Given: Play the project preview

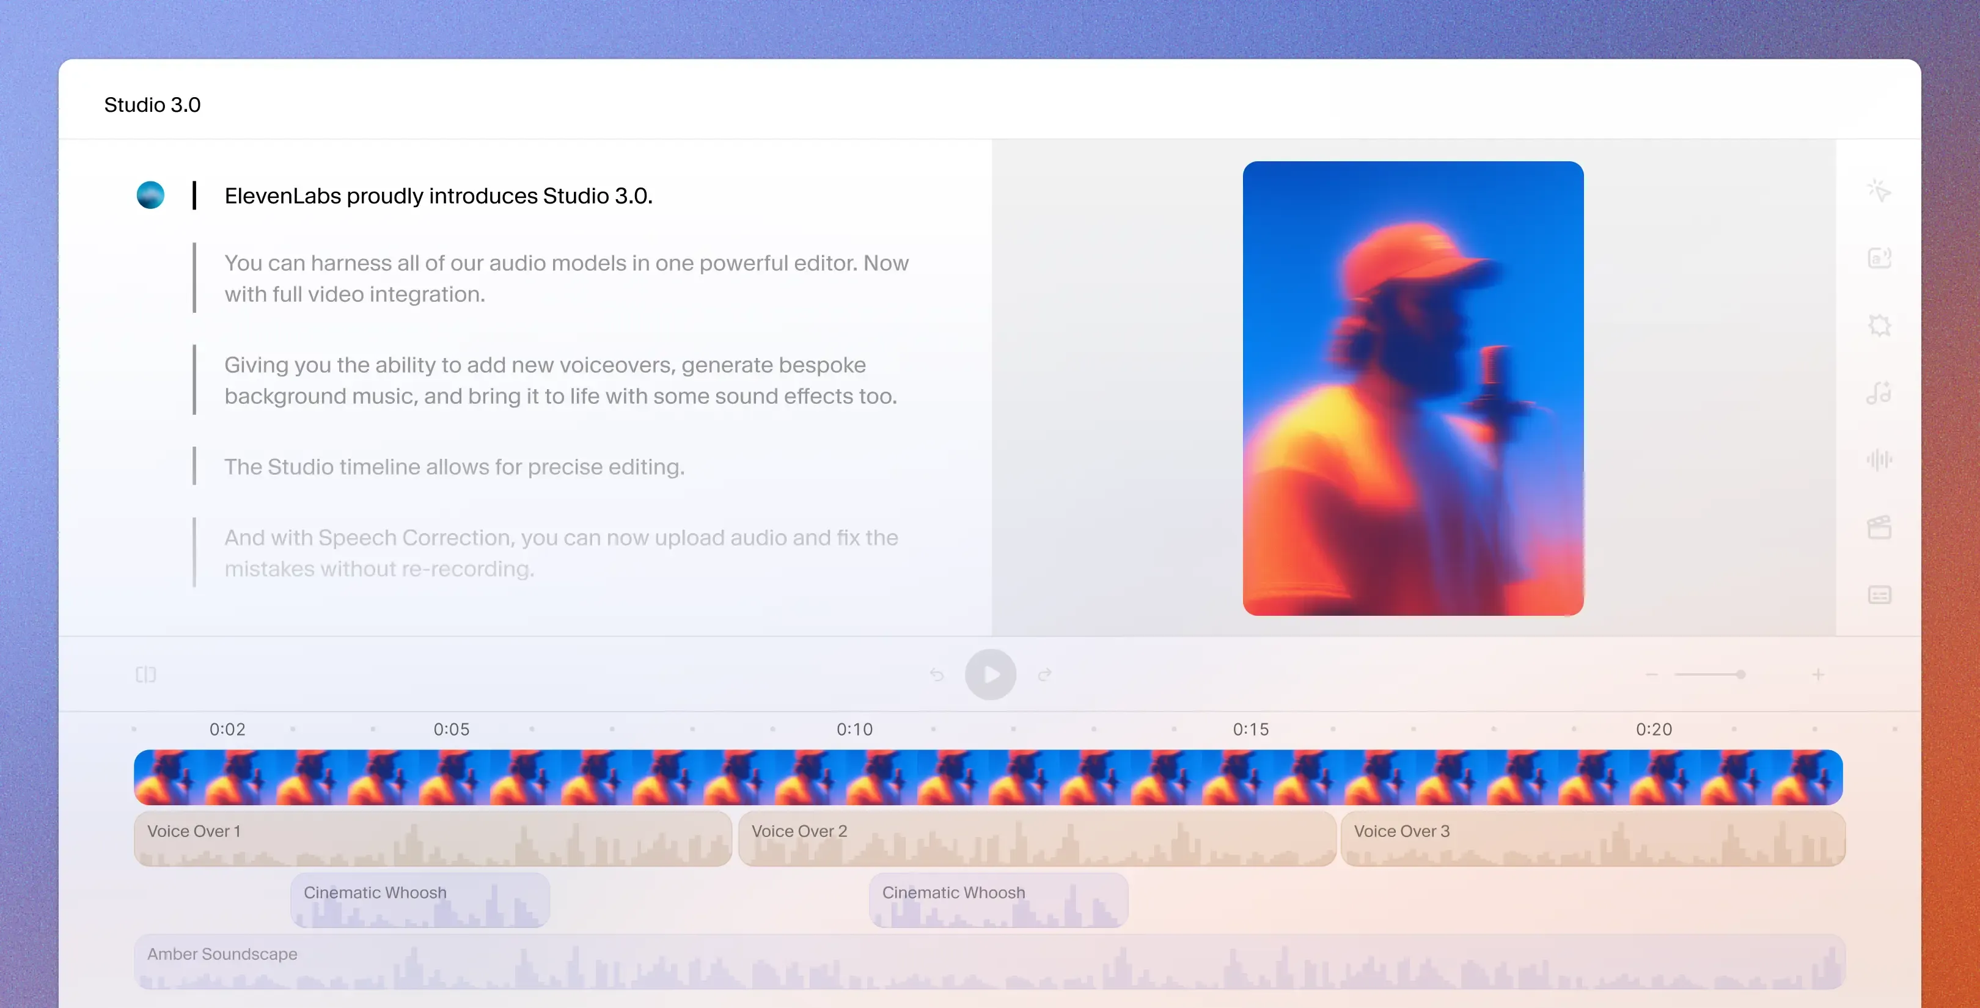Looking at the screenshot, I should [x=991, y=674].
